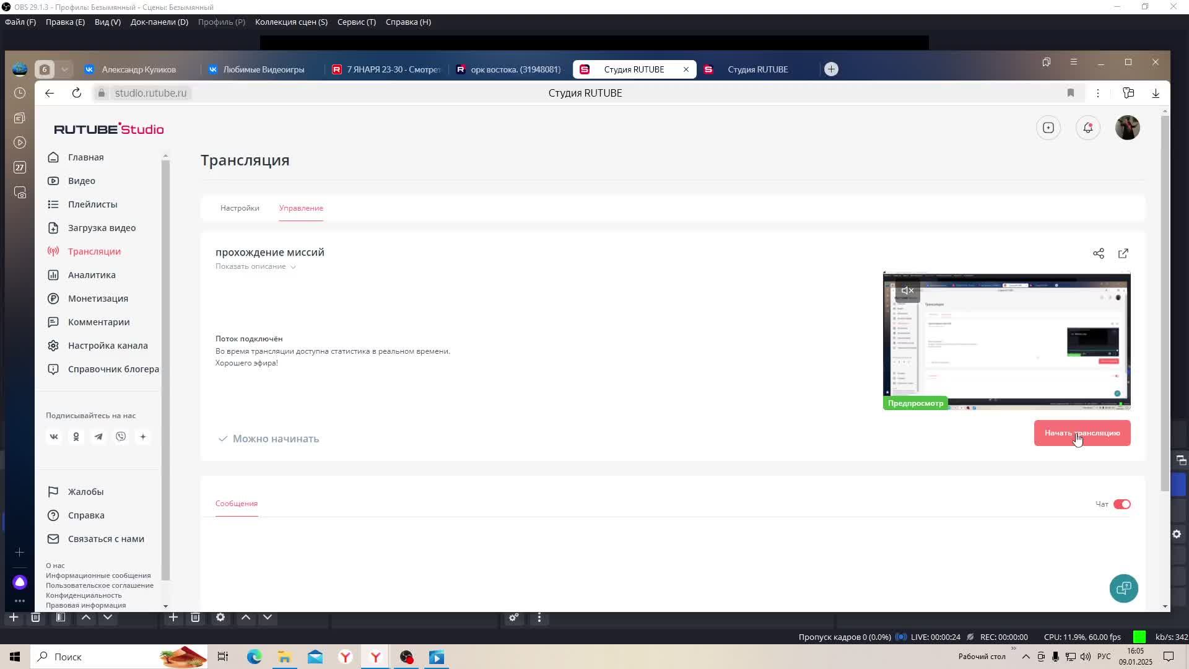Open stream in new window icon
This screenshot has width=1189, height=669.
coord(1123,253)
